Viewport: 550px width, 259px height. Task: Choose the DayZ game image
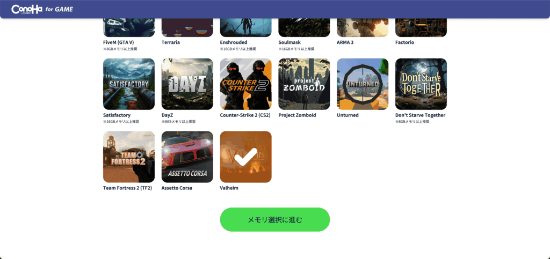tap(187, 84)
